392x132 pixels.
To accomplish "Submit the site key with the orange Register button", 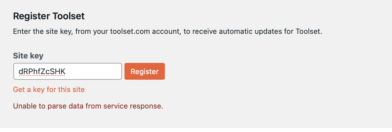I will click(x=144, y=71).
